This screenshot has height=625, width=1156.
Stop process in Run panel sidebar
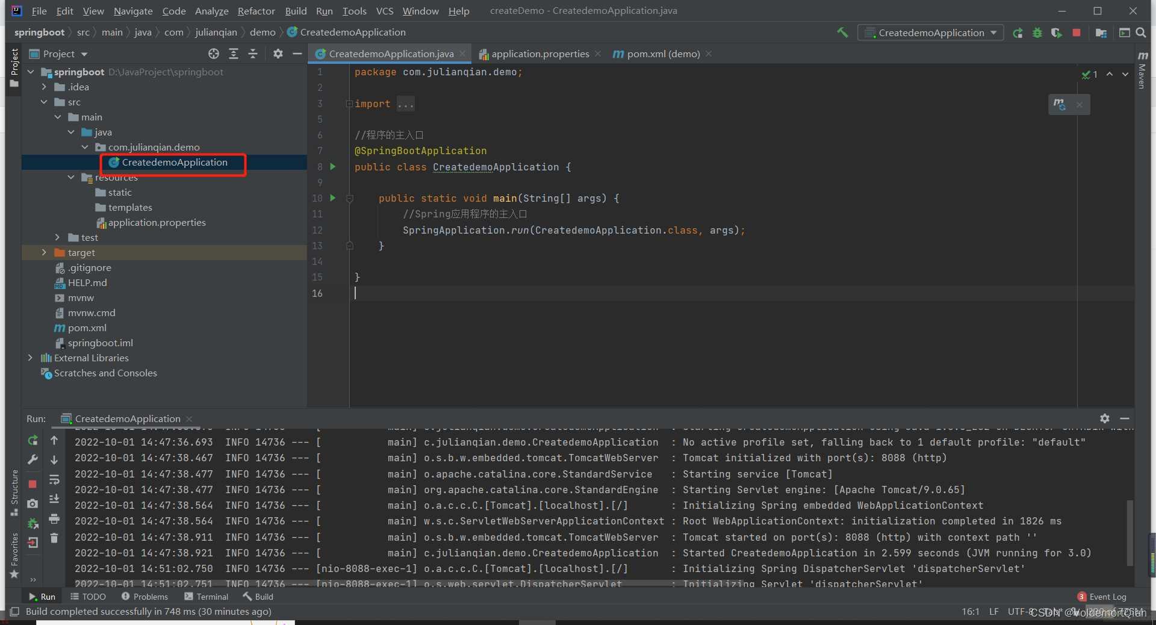click(x=33, y=484)
